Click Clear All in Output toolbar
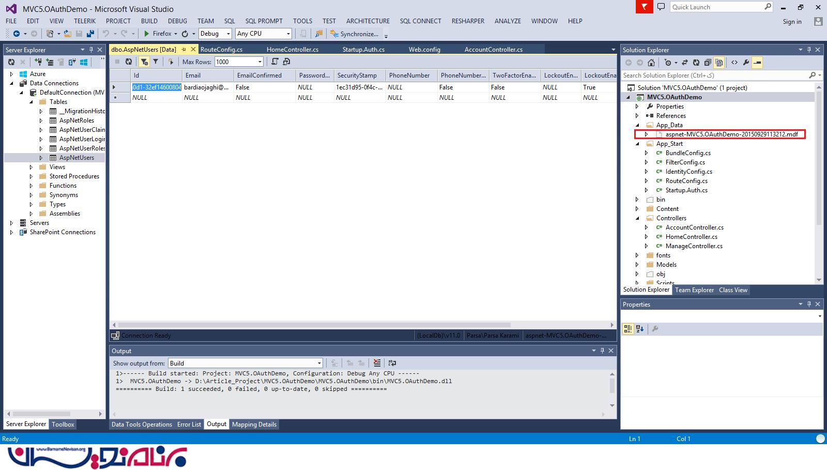The width and height of the screenshot is (827, 470). [377, 363]
